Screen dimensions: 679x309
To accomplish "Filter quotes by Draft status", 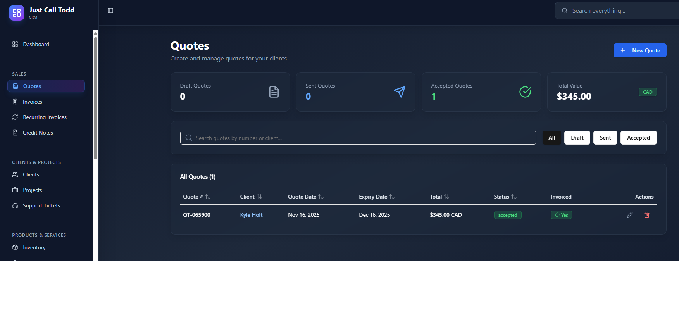I will (577, 138).
